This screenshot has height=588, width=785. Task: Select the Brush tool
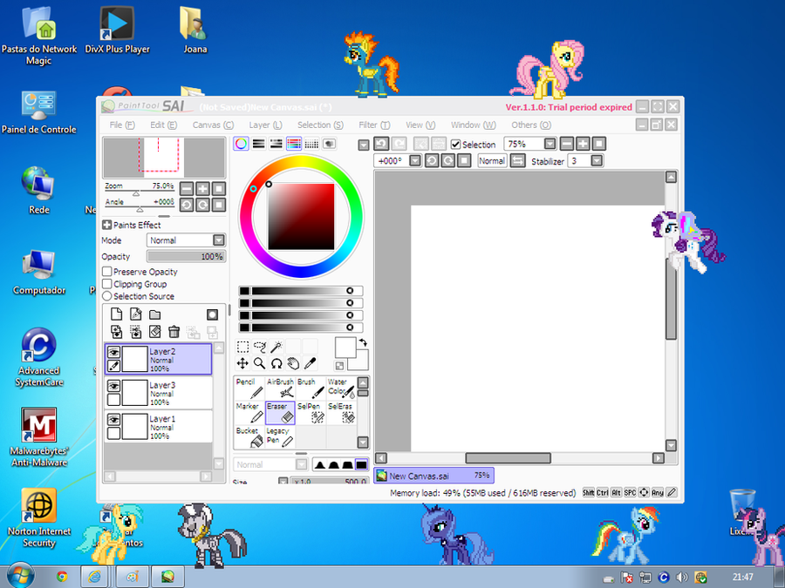[311, 388]
